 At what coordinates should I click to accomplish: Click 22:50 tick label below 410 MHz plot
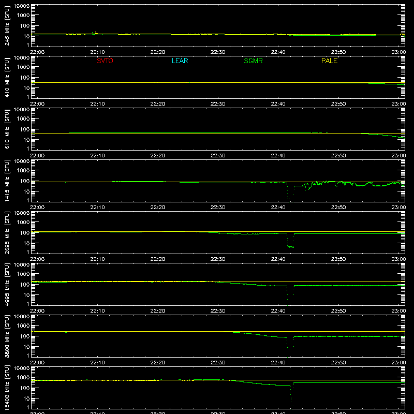coord(338,104)
